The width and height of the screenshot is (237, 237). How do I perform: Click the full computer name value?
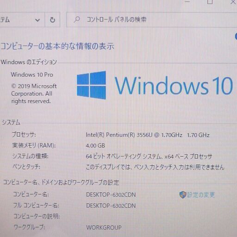[x=111, y=206]
